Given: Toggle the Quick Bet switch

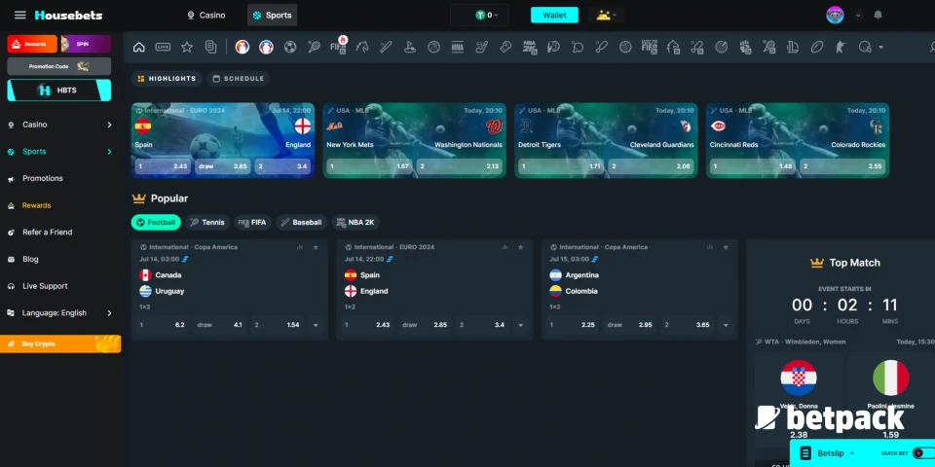Looking at the screenshot, I should pos(923,453).
